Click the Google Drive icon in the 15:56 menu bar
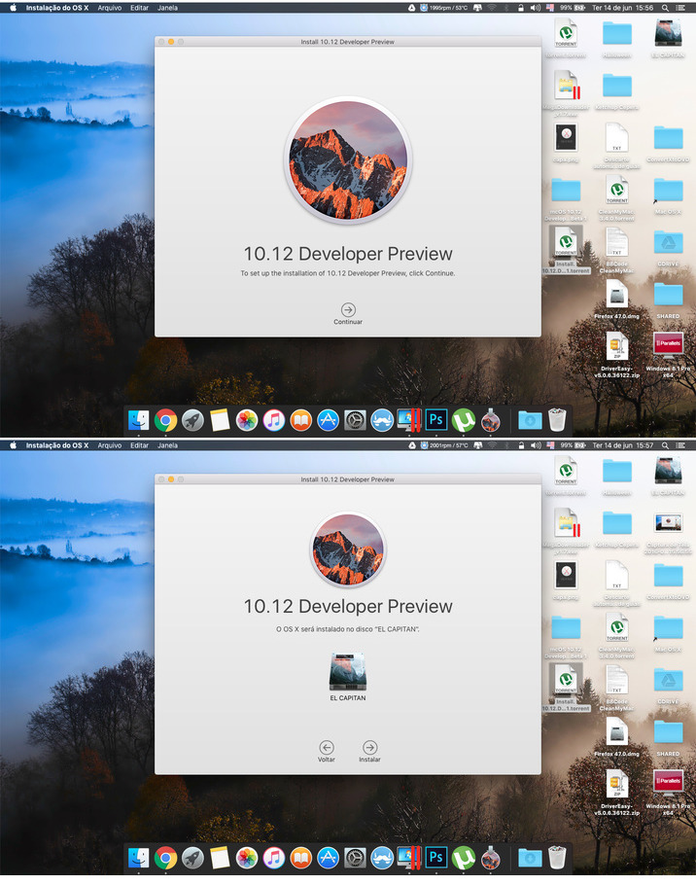Viewport: 696px width, 885px height. tap(412, 8)
